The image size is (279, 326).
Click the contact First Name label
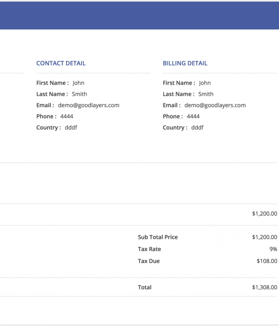tap(53, 83)
